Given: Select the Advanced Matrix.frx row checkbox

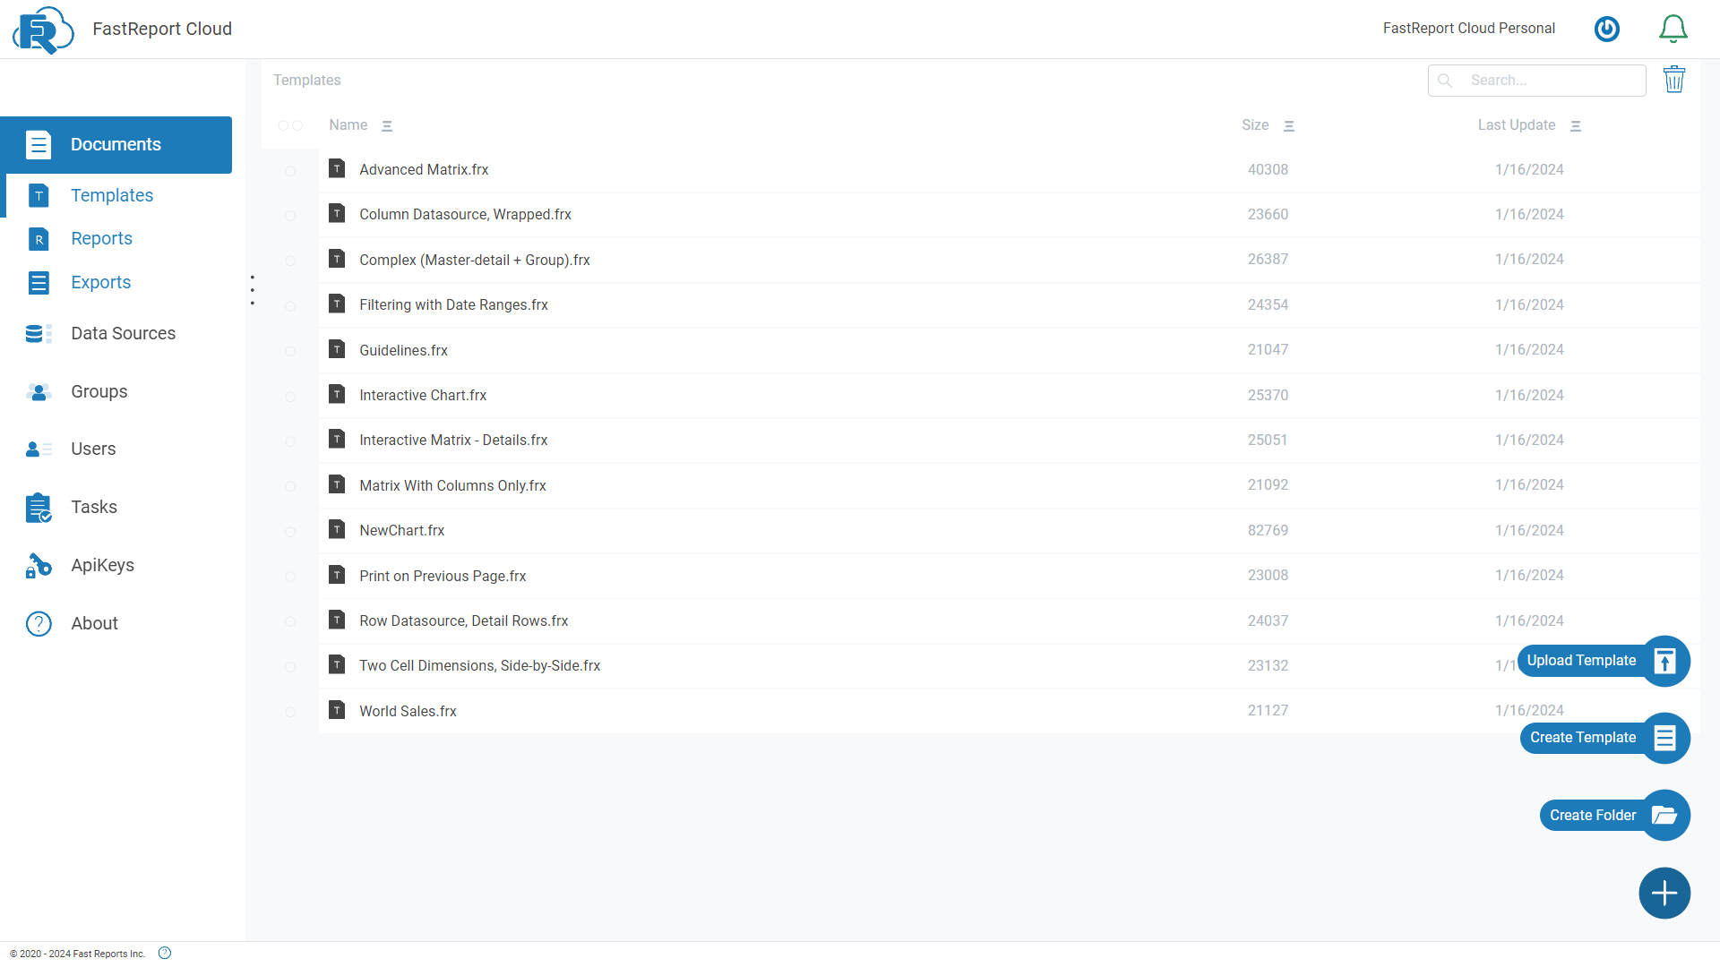Looking at the screenshot, I should [x=290, y=170].
